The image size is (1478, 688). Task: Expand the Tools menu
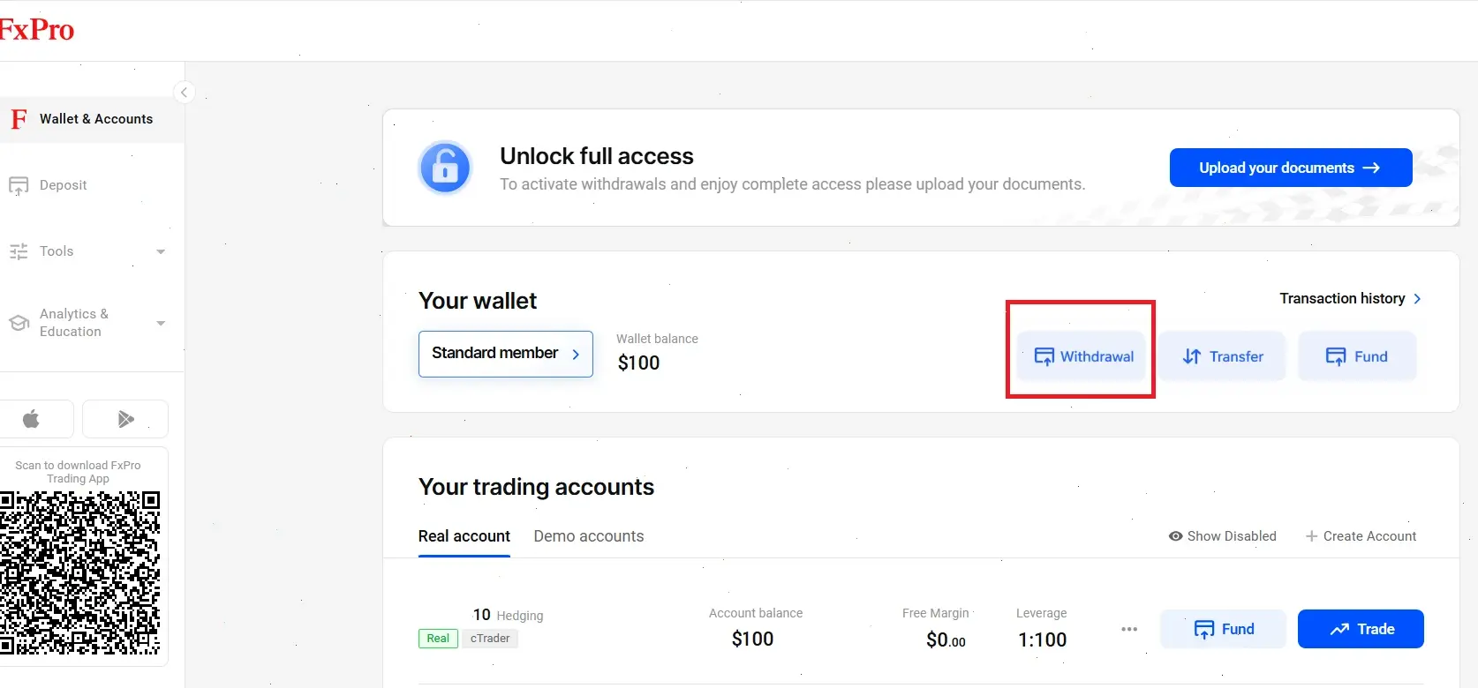(x=161, y=251)
